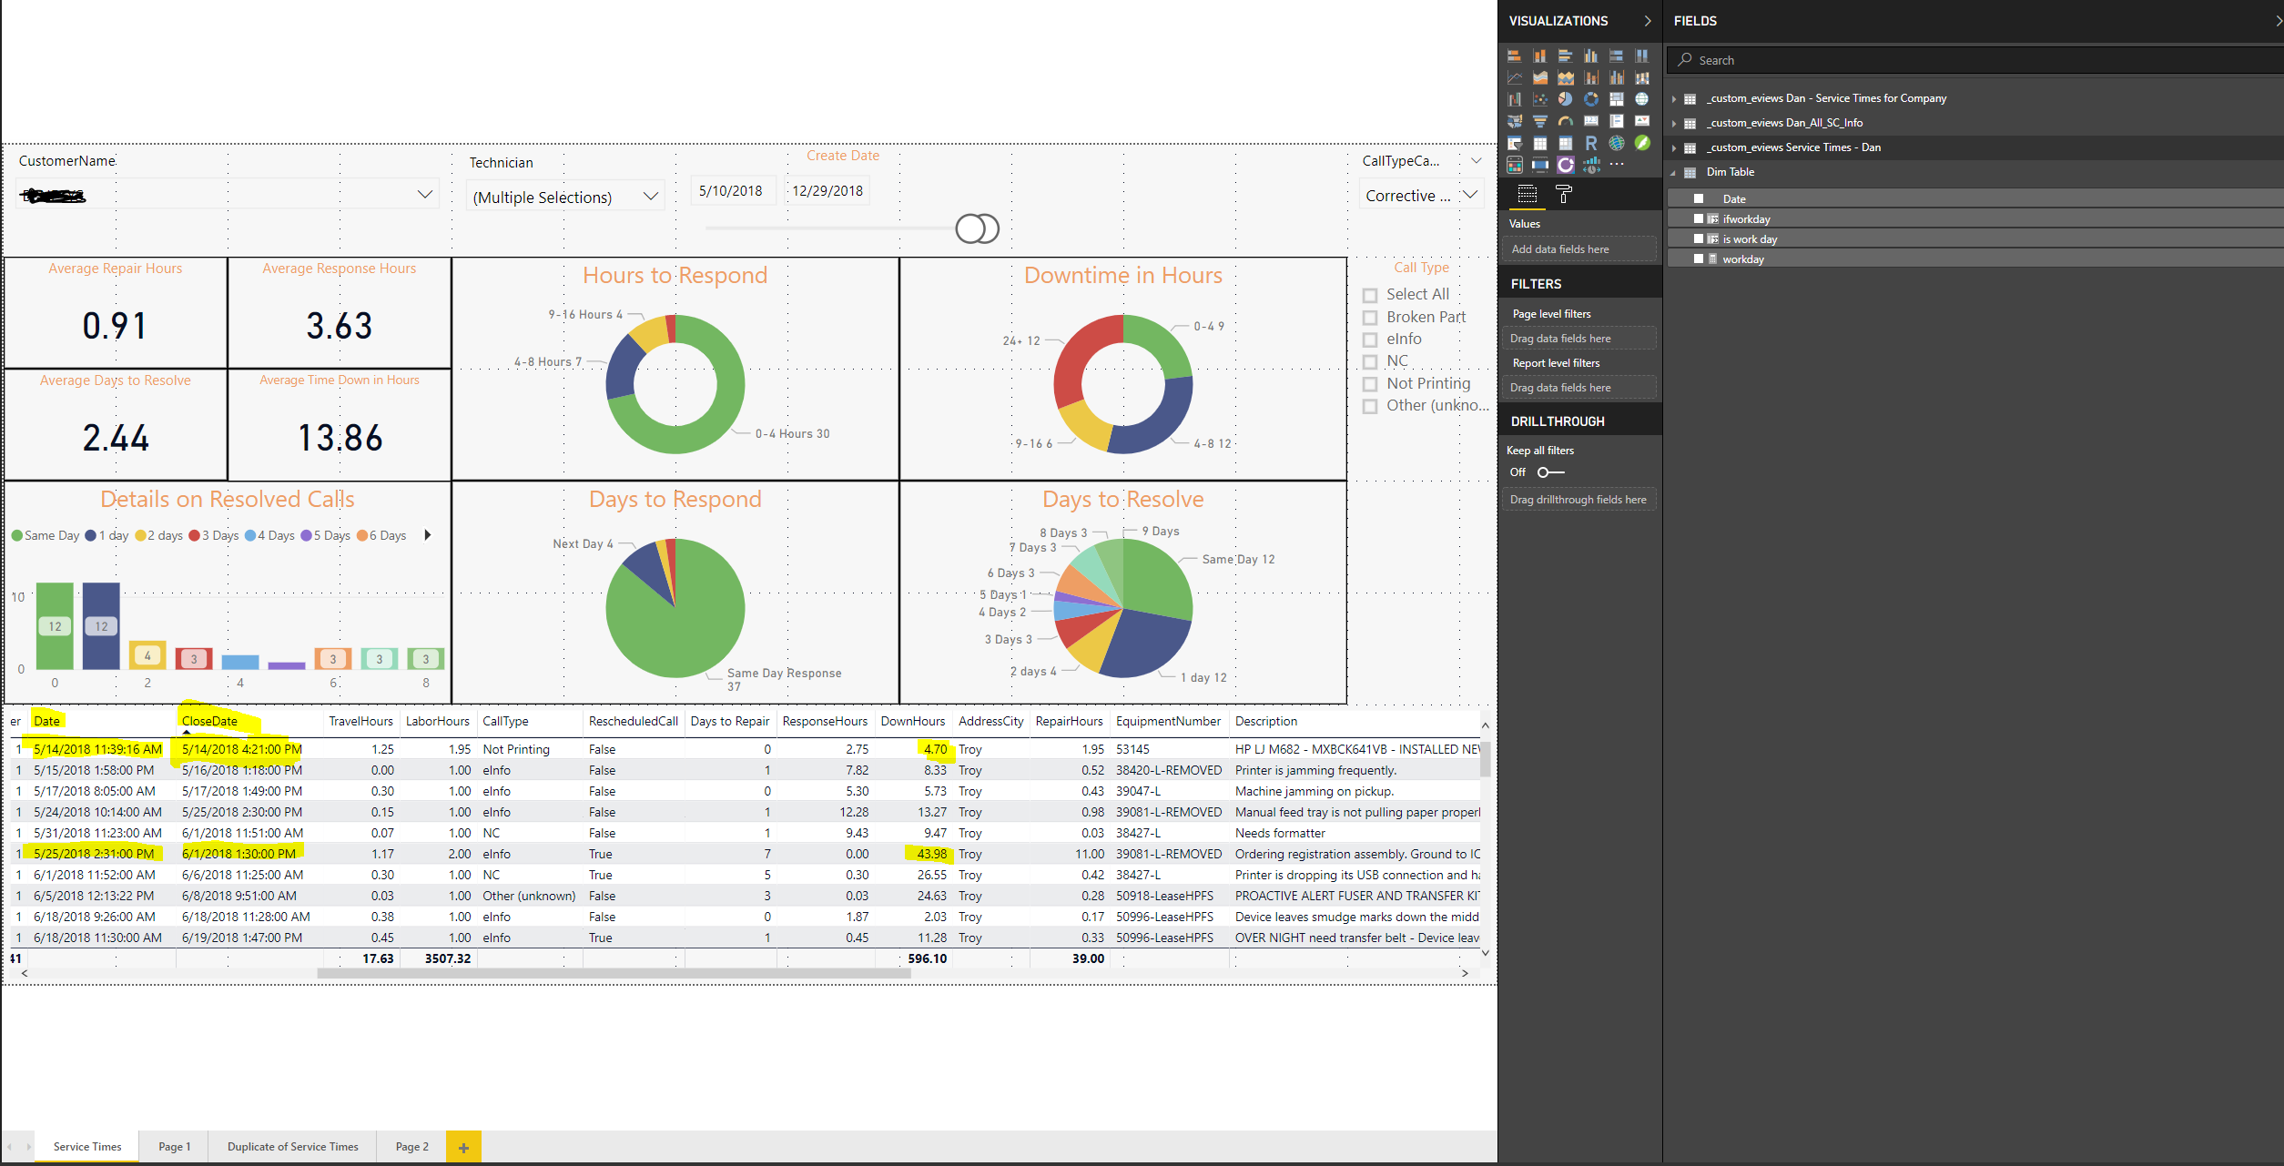Open the Corrective call type category dropdown
Viewport: 2284px width, 1166px height.
pyautogui.click(x=1469, y=195)
